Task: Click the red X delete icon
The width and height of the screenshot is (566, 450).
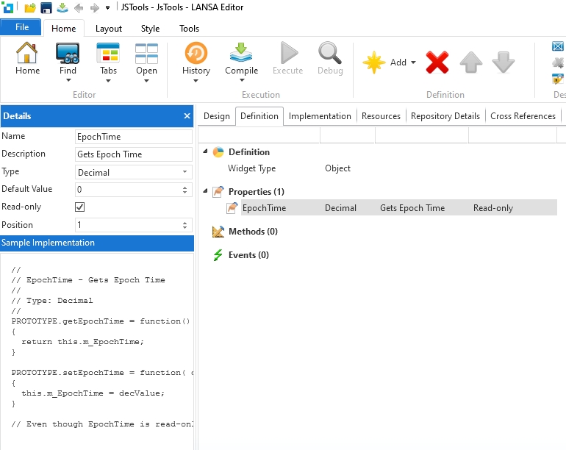Action: click(437, 63)
